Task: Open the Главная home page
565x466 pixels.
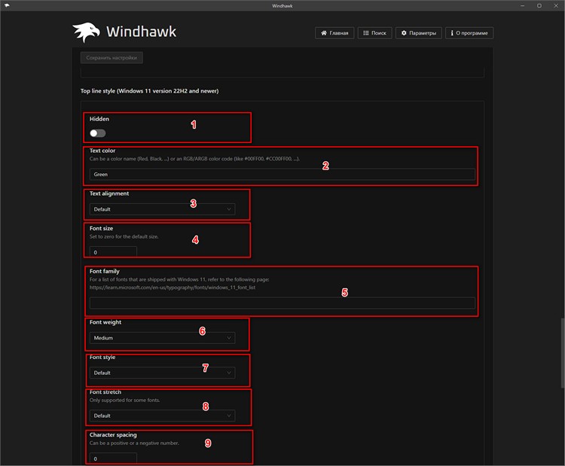Action: click(334, 33)
